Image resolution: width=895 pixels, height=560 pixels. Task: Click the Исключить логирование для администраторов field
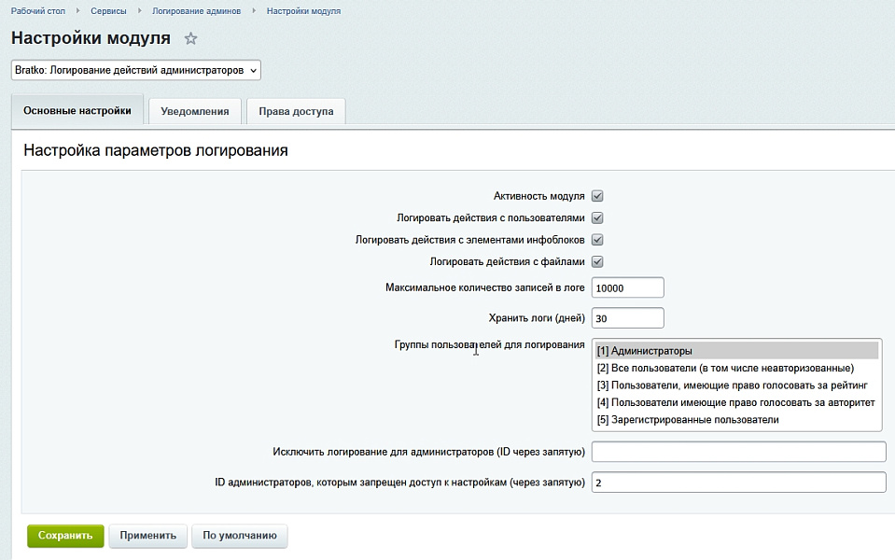tap(737, 451)
